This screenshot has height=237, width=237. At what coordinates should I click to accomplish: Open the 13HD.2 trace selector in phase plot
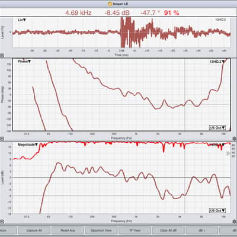(217, 62)
